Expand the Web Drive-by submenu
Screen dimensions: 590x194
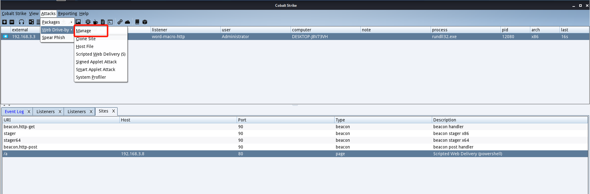[x=57, y=30]
